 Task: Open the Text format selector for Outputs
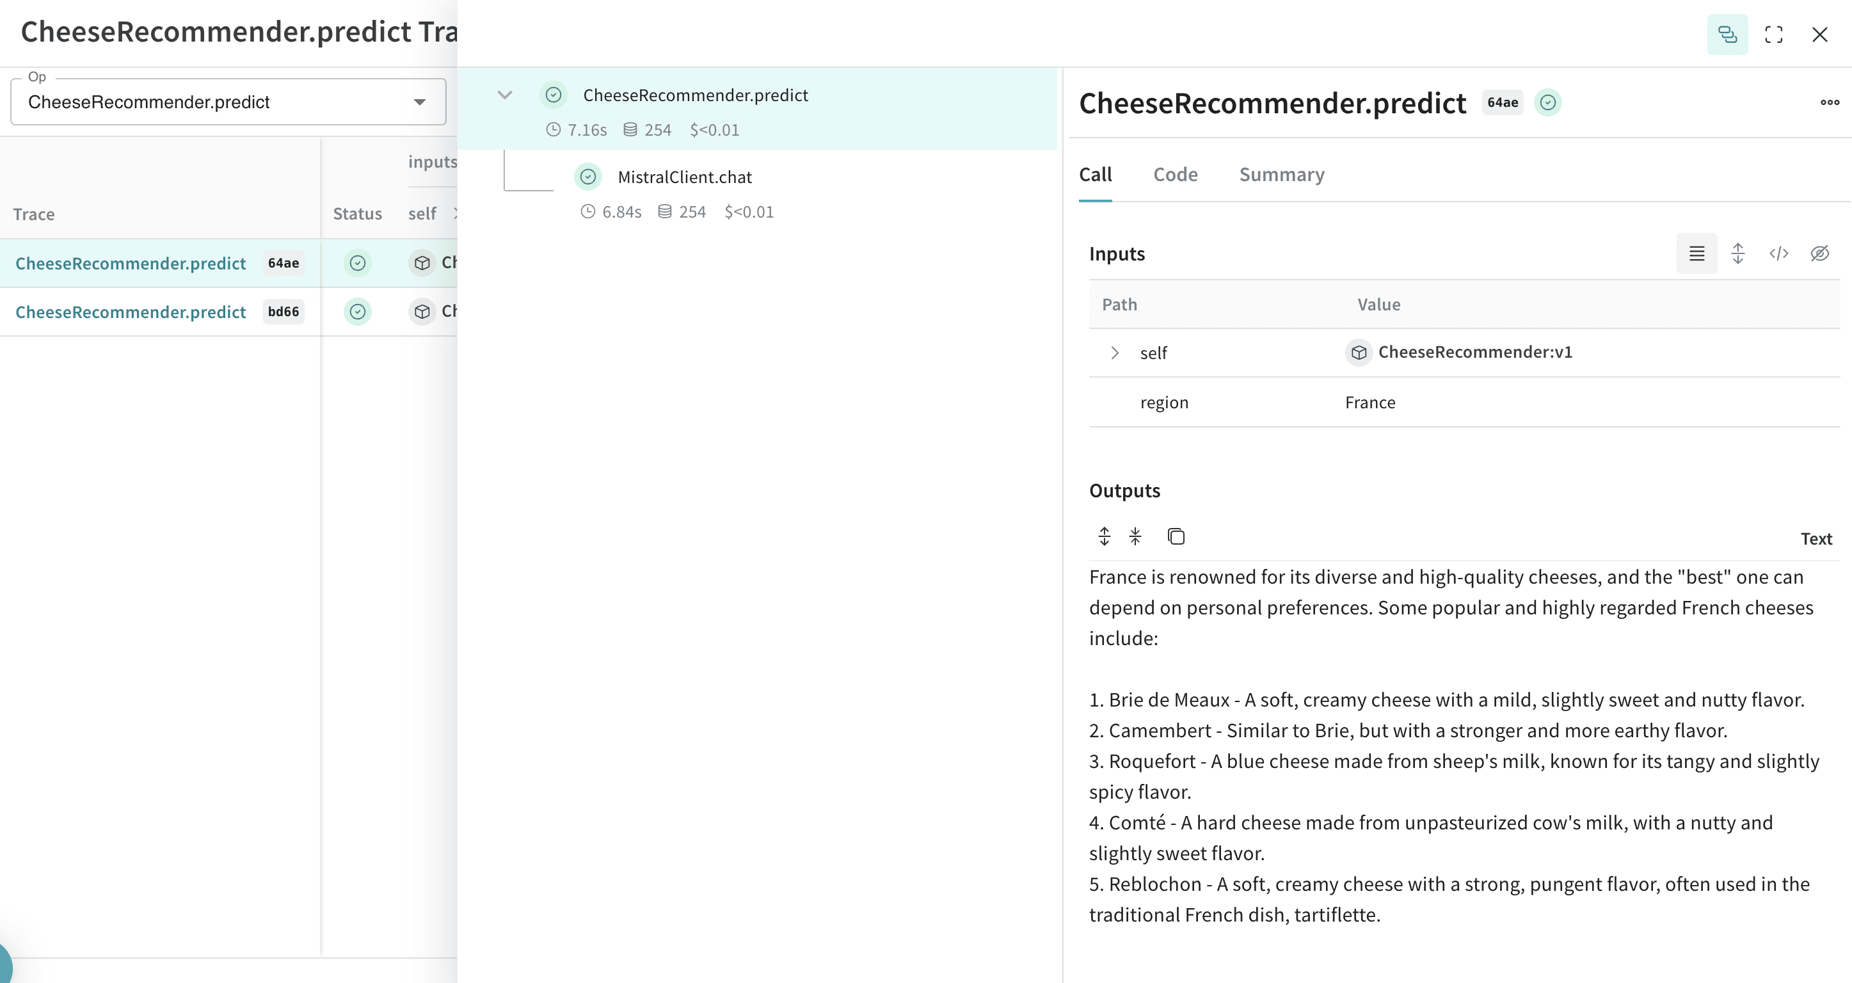click(x=1816, y=539)
